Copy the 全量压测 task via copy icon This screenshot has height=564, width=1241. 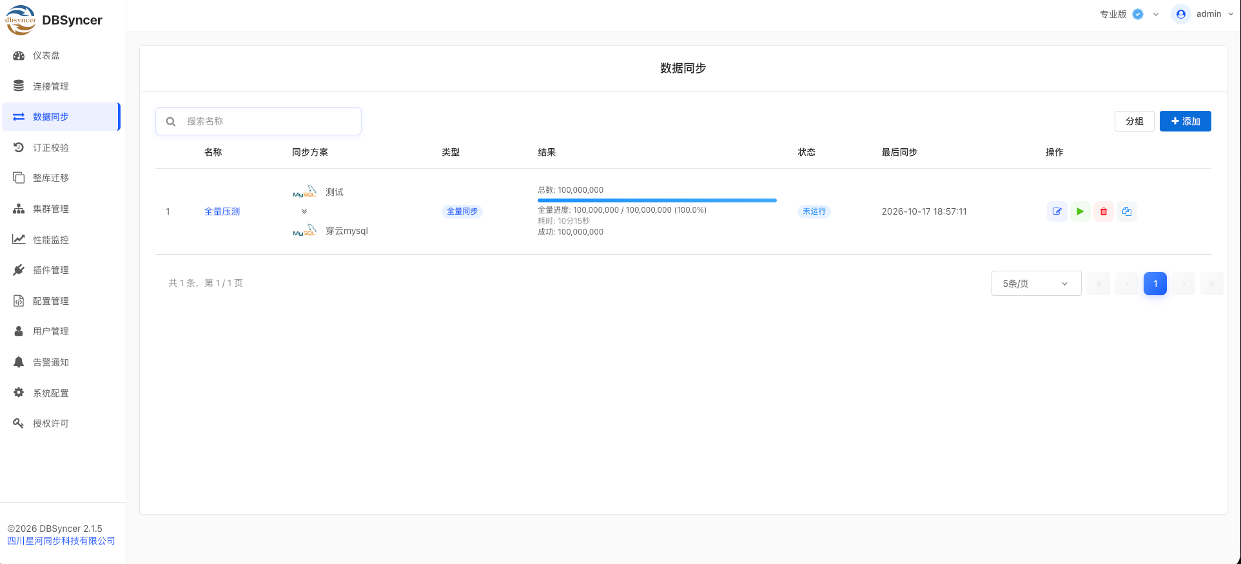[1127, 211]
